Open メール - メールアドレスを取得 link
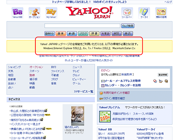 click(x=123, y=81)
